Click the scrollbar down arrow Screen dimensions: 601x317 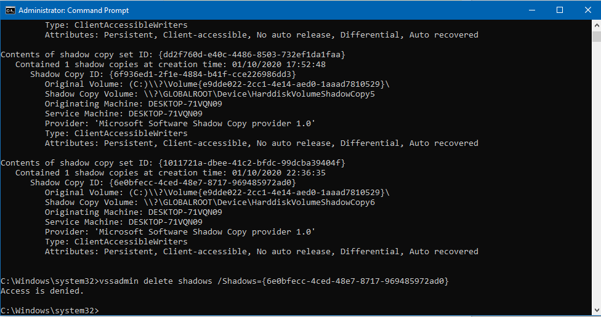coord(597,310)
